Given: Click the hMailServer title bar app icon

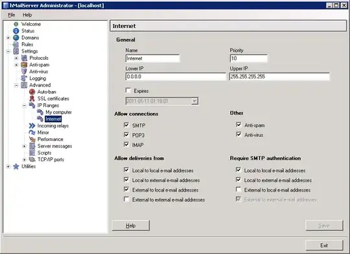Looking at the screenshot, I should click(x=6, y=5).
